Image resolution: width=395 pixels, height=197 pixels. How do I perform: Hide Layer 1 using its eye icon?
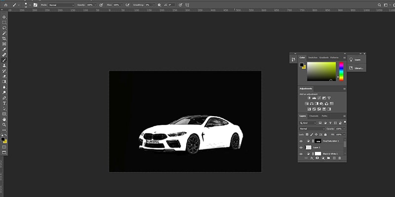click(301, 147)
